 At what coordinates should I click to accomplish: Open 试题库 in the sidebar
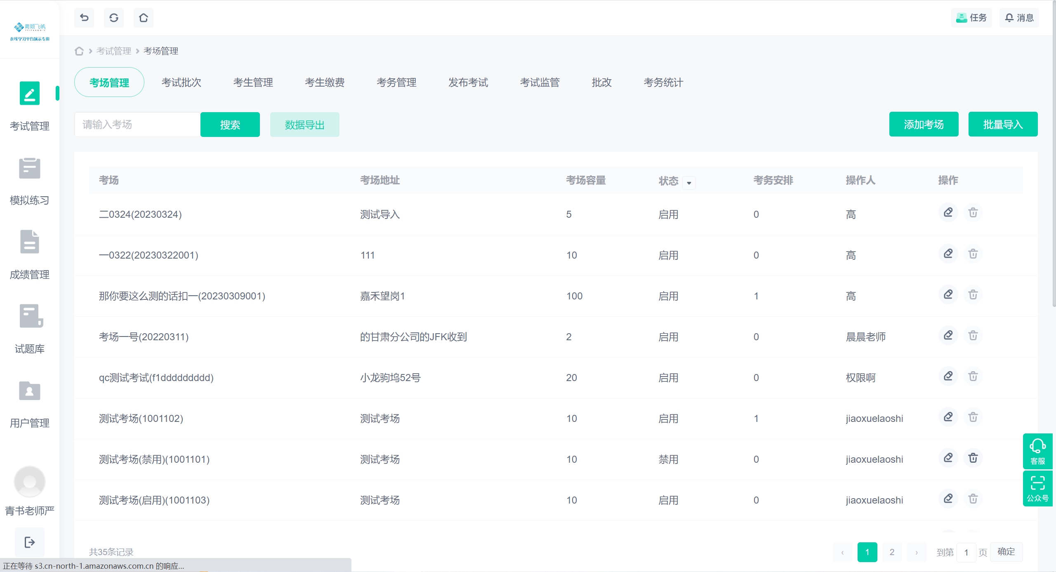[30, 329]
